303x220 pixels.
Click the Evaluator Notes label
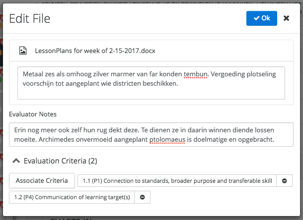click(33, 114)
